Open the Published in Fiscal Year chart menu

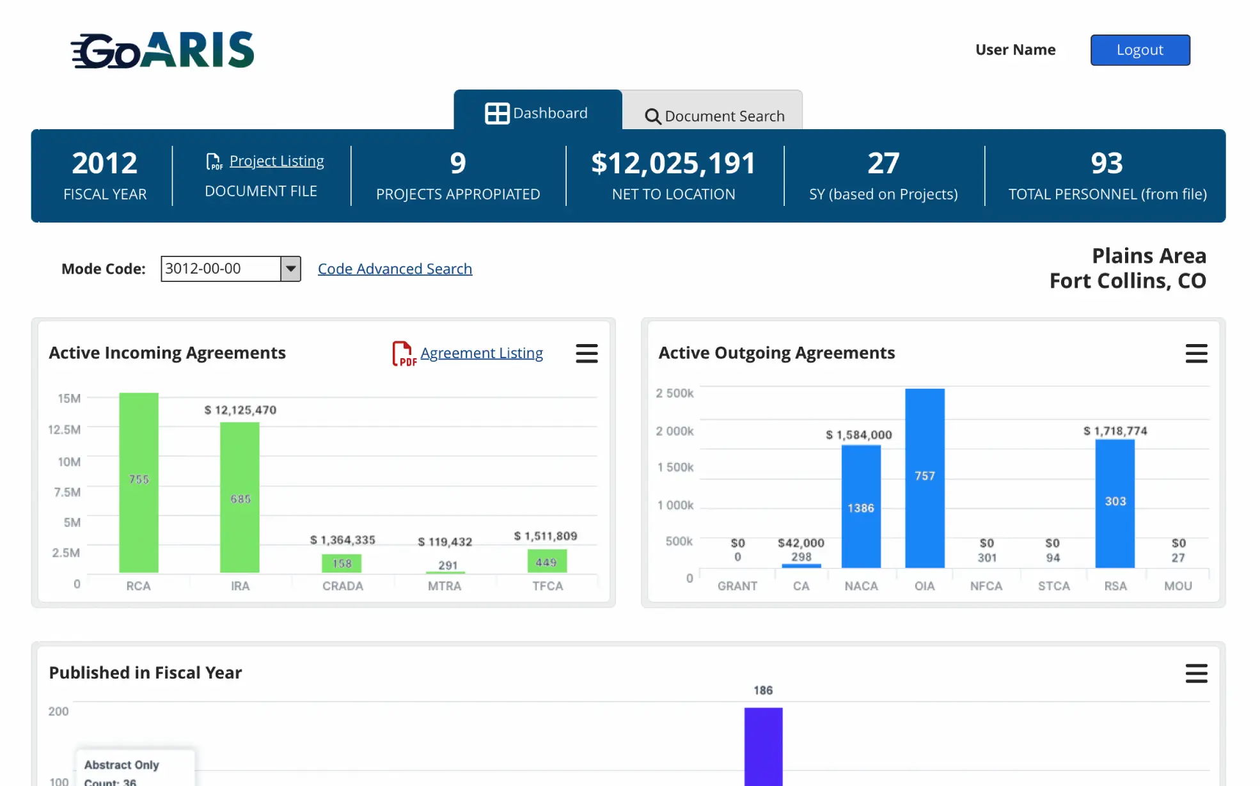[1196, 673]
